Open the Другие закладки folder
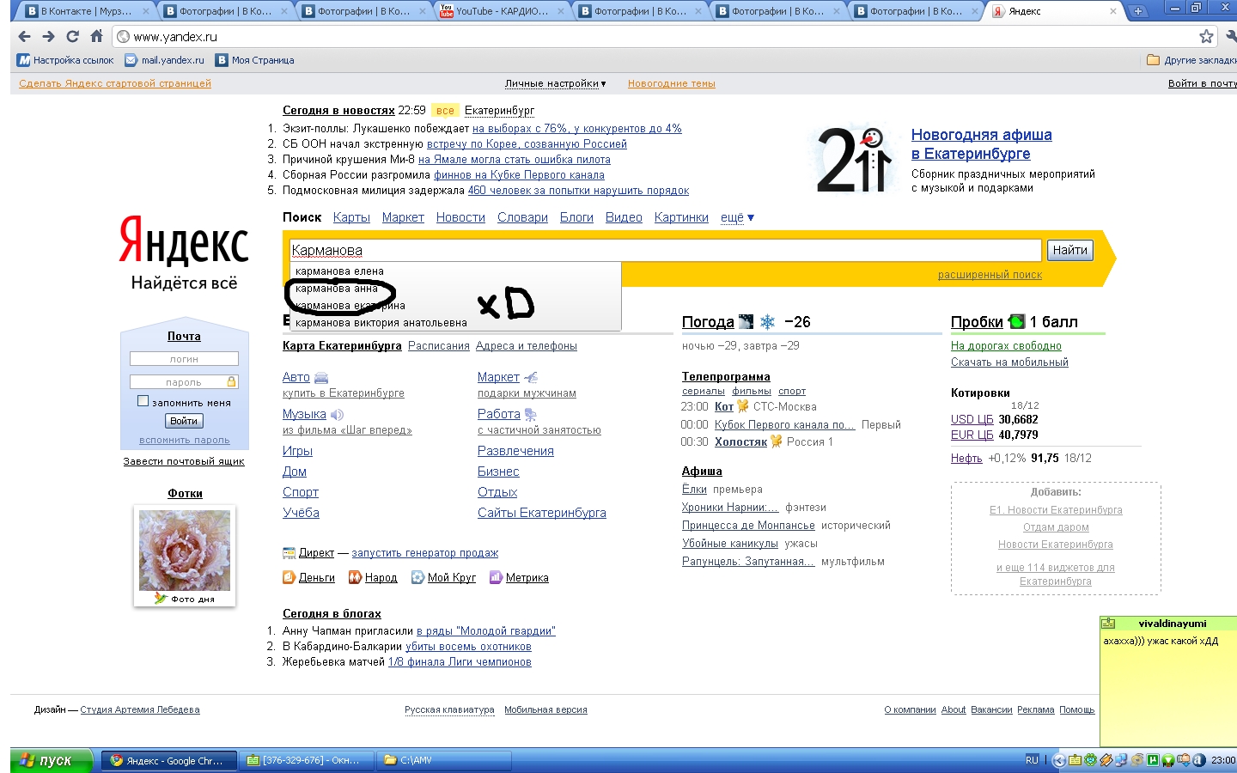The width and height of the screenshot is (1237, 773). click(1191, 60)
